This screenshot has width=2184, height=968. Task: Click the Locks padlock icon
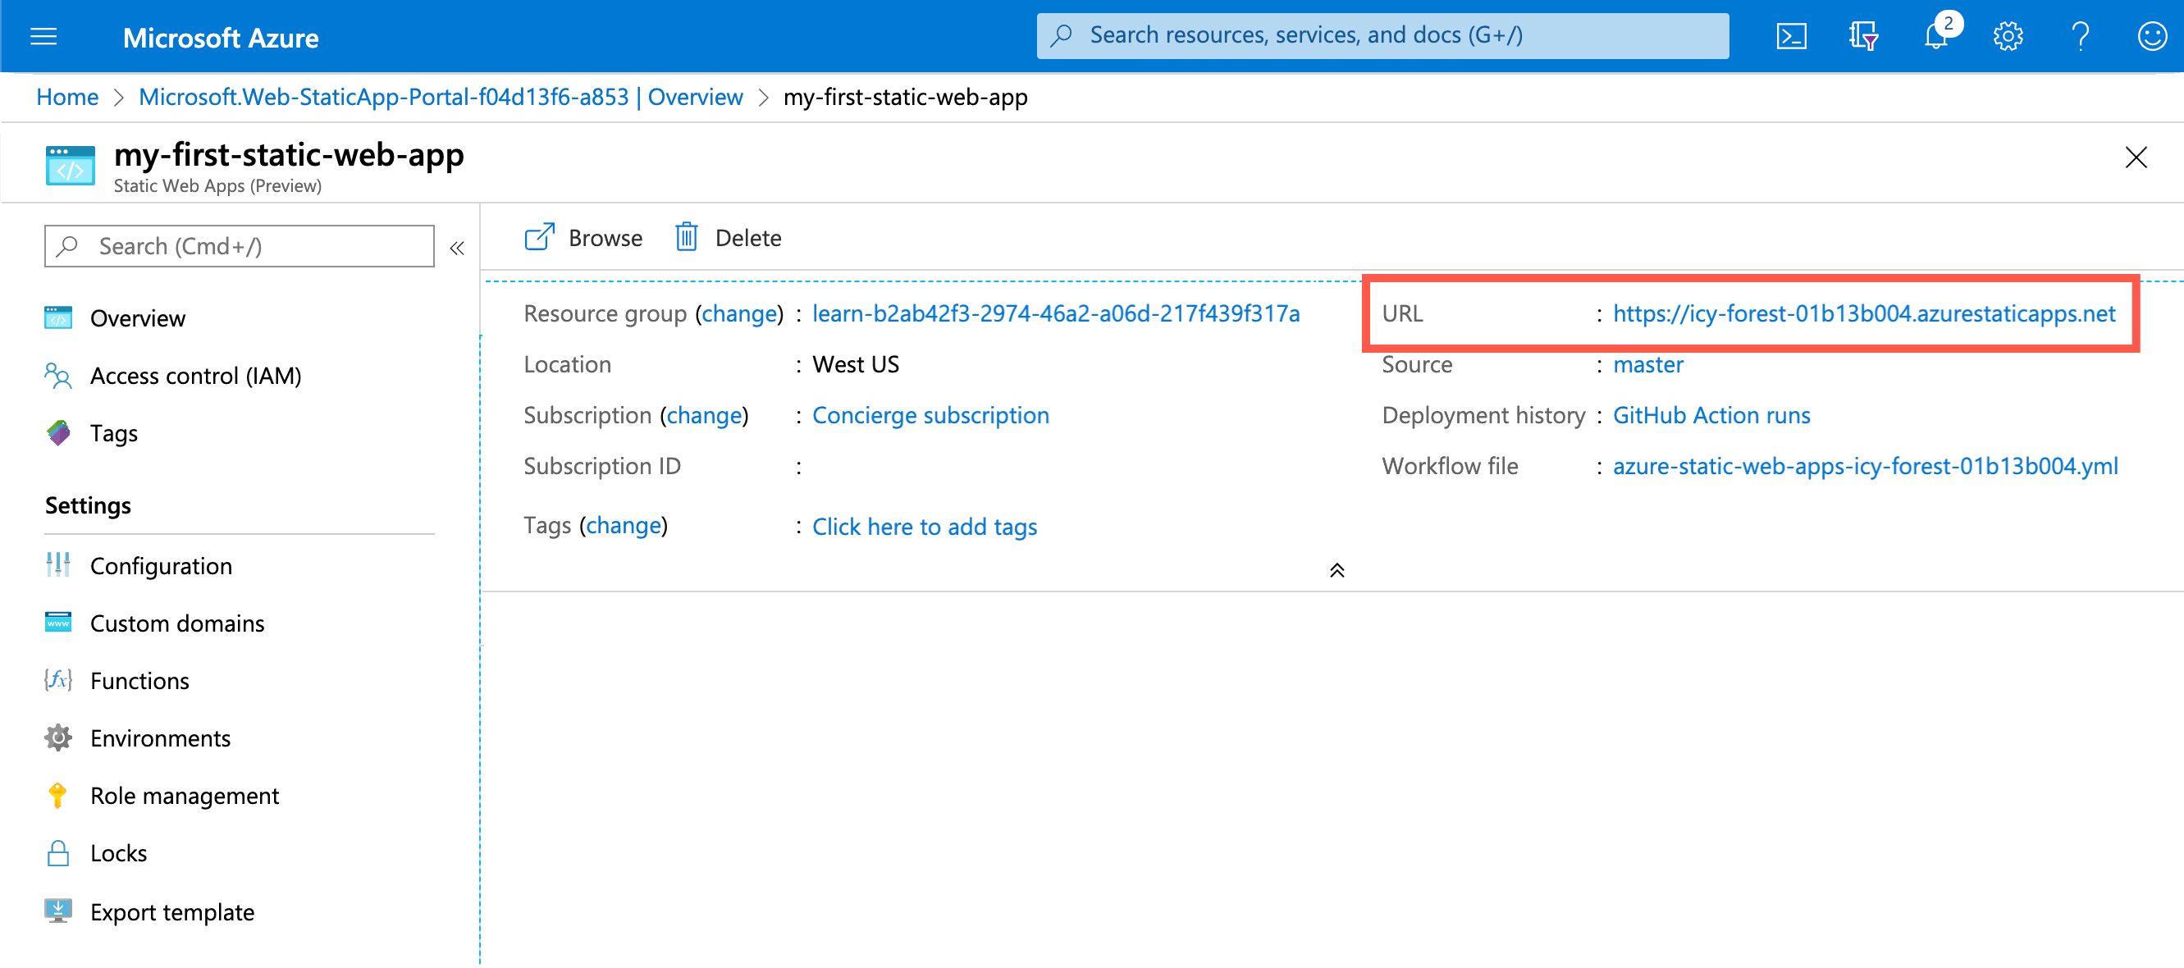[57, 854]
